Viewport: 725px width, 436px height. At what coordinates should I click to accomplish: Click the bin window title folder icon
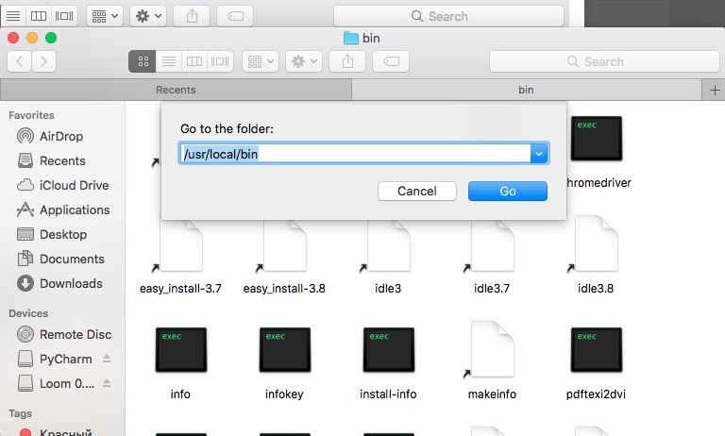tap(351, 38)
